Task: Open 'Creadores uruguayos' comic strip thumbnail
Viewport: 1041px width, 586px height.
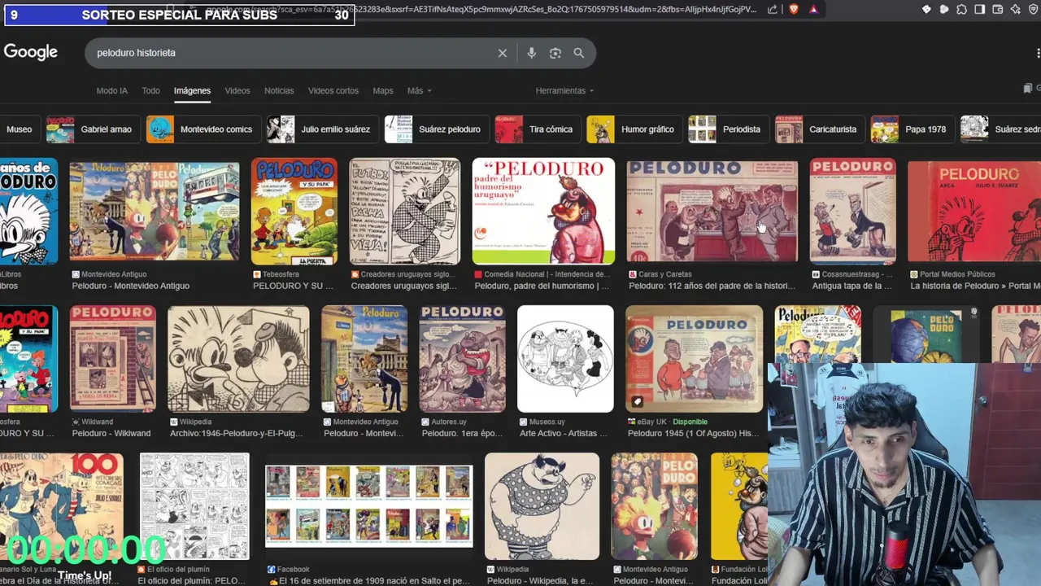Action: pyautogui.click(x=404, y=212)
